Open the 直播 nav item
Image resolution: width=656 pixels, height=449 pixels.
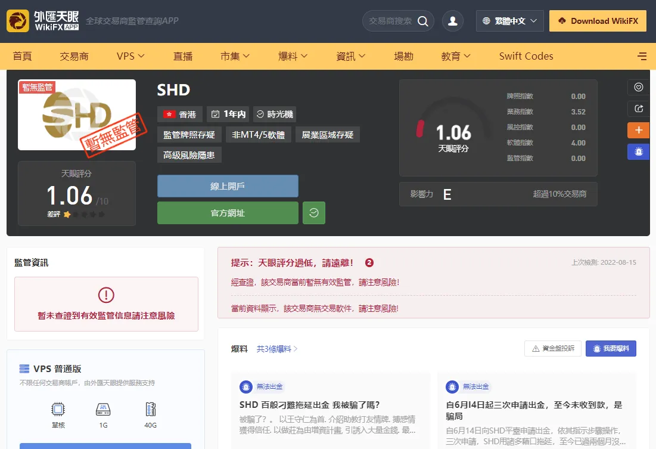click(x=183, y=56)
